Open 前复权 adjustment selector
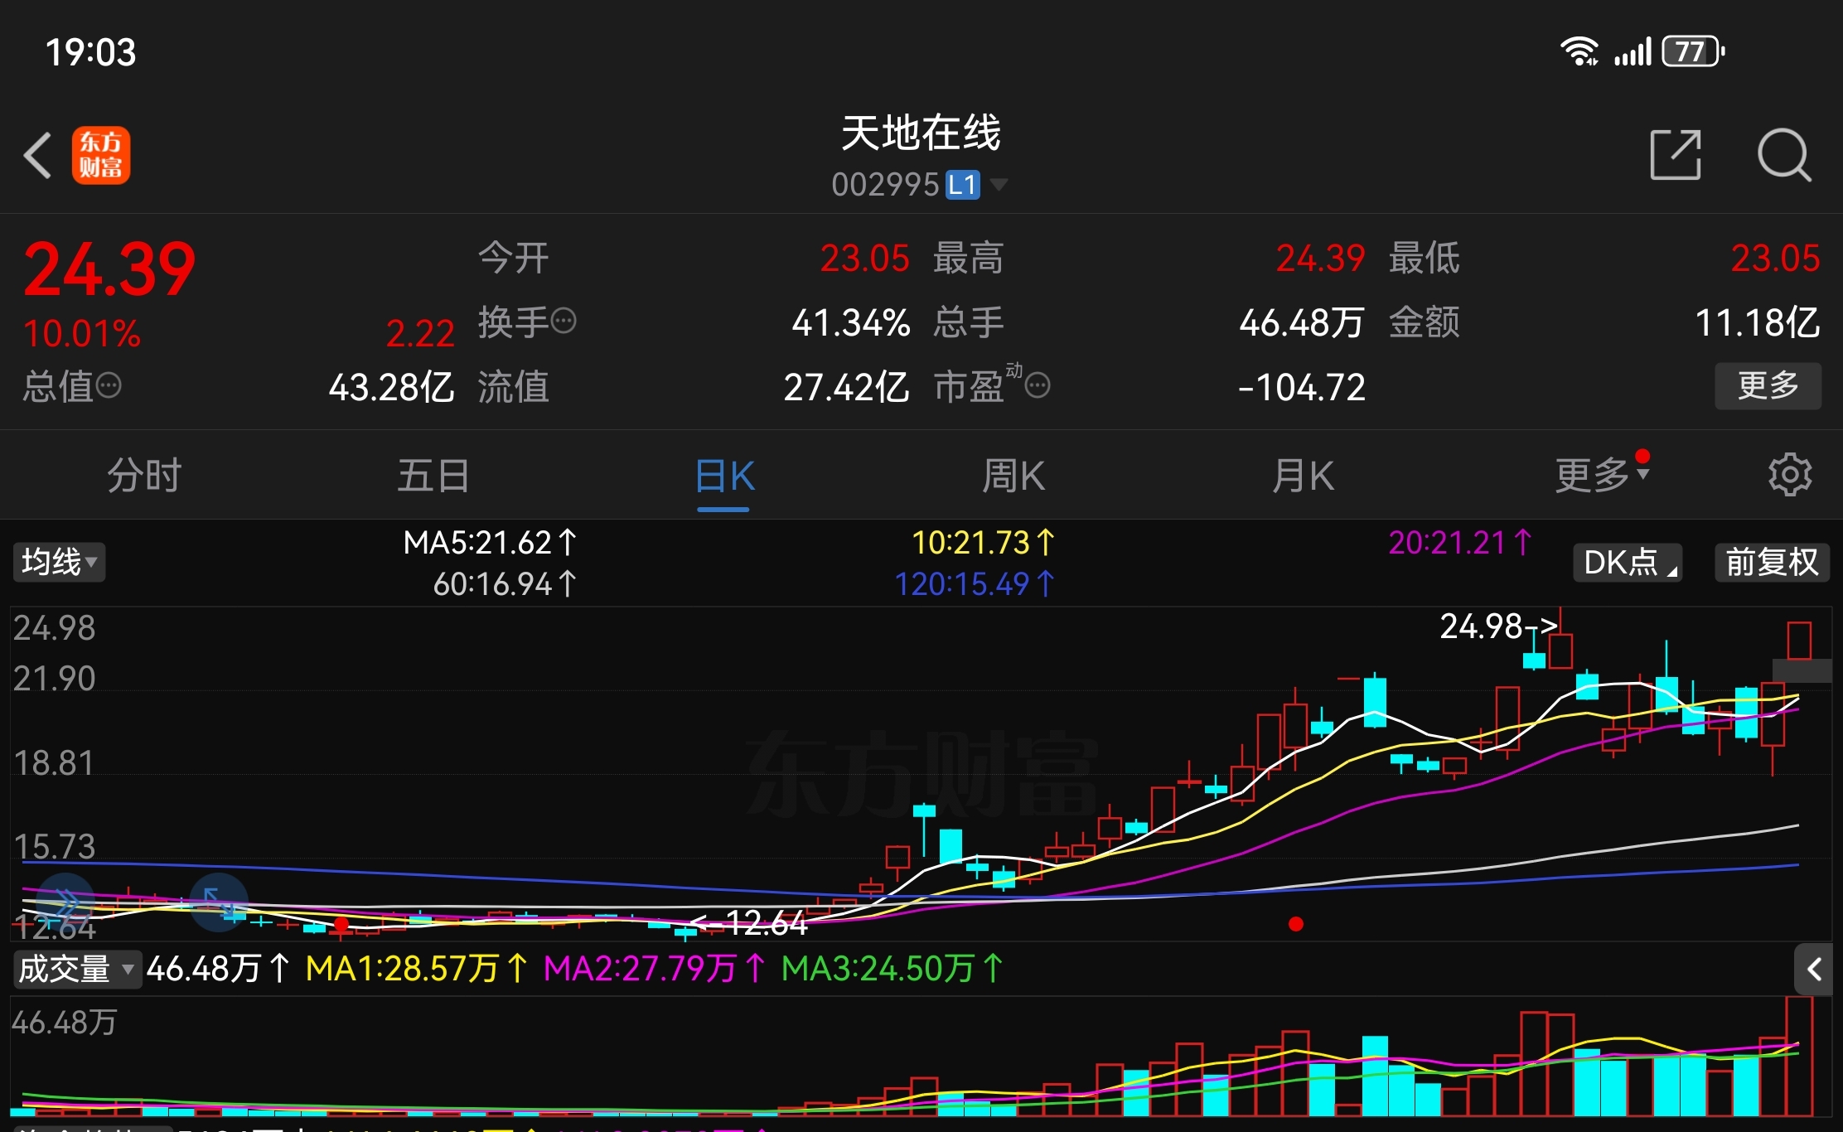 (x=1772, y=562)
